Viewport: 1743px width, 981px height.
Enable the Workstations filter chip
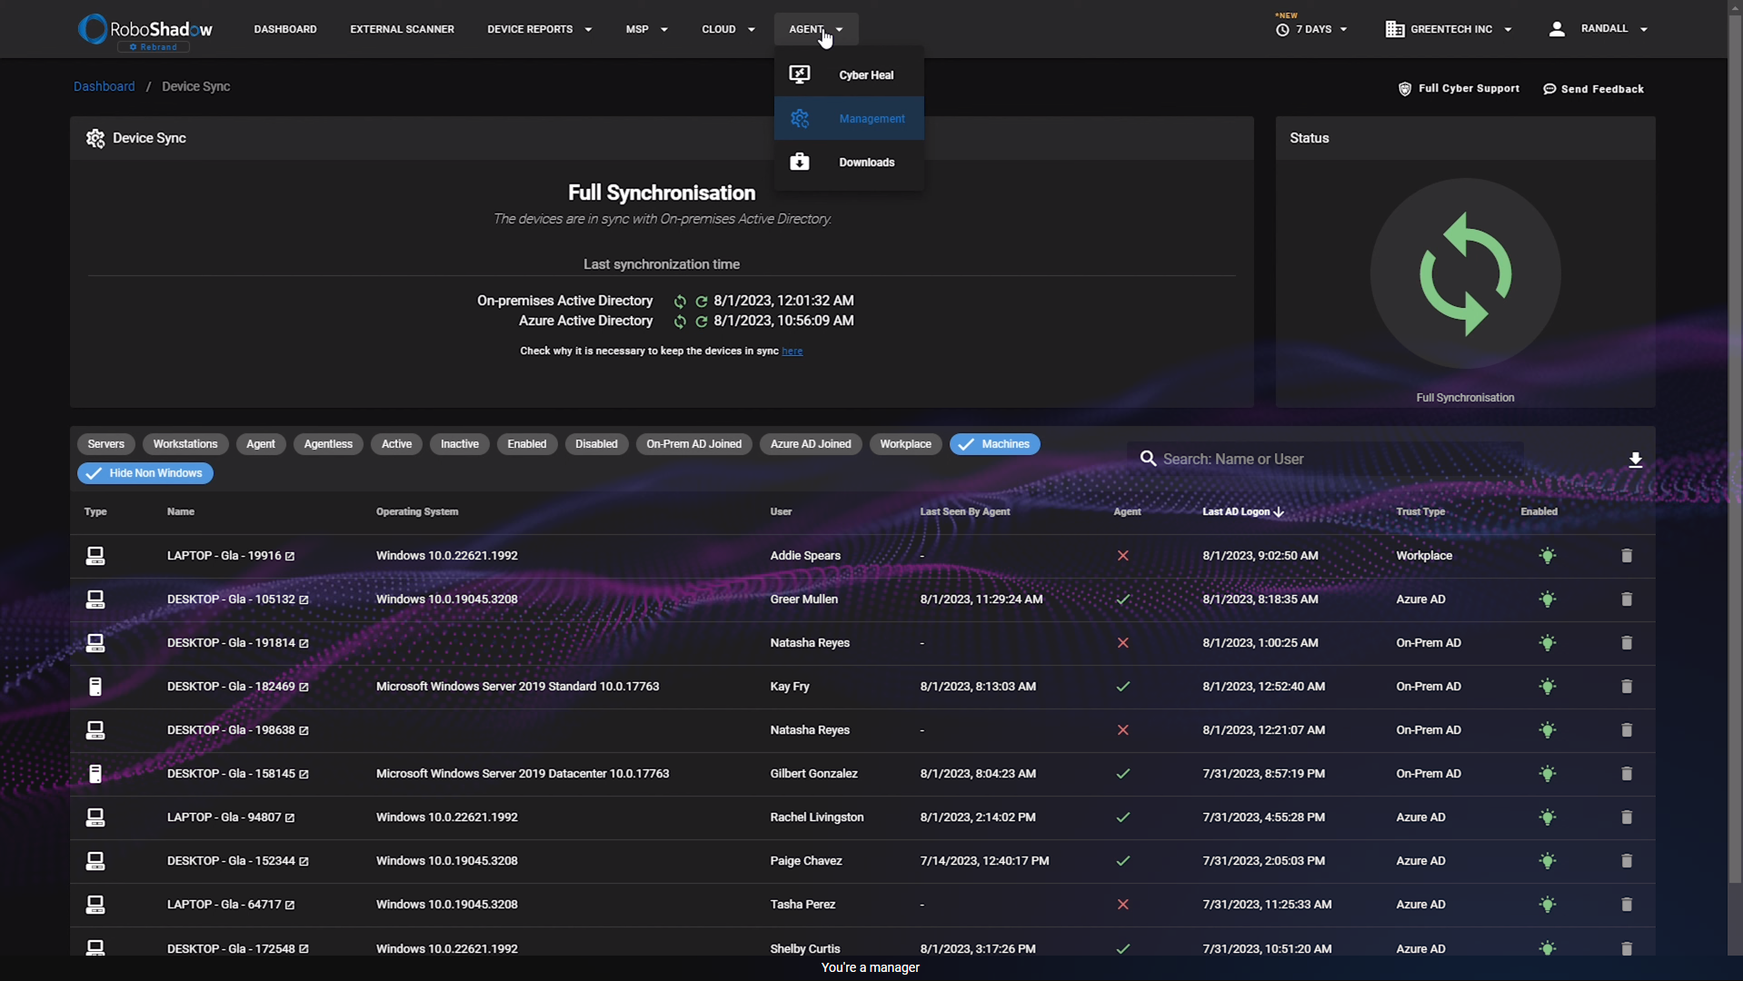click(185, 443)
